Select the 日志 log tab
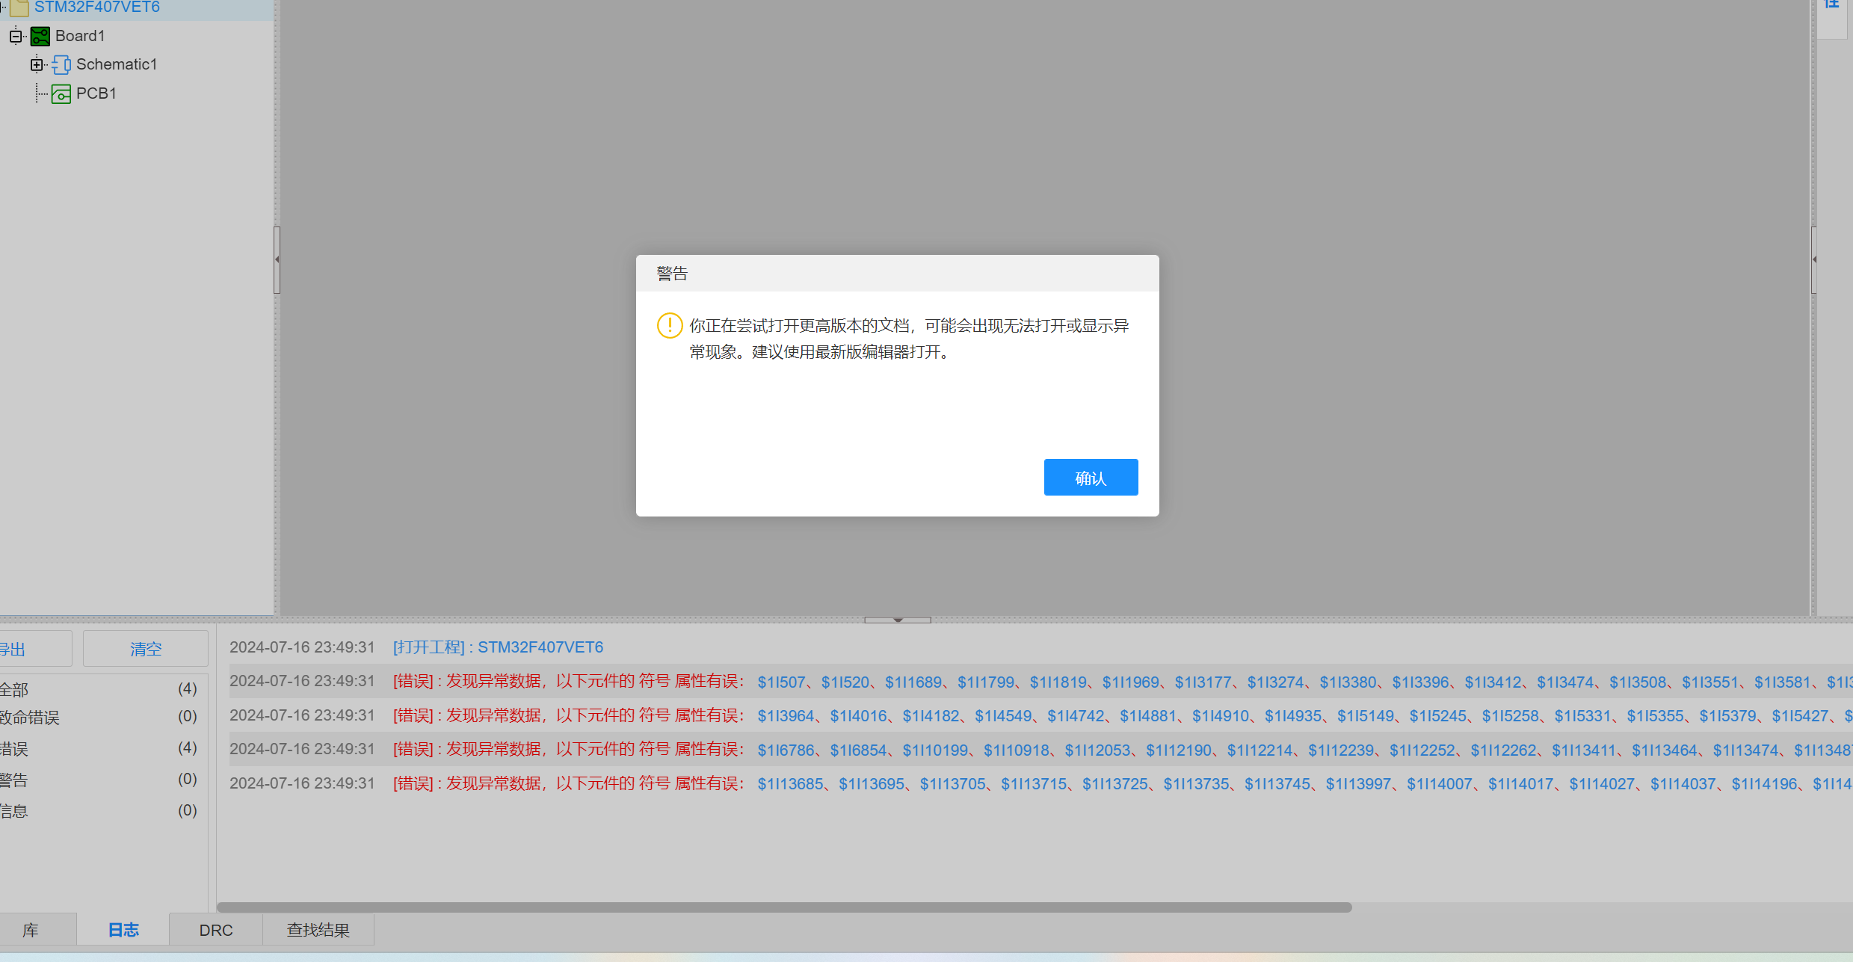Image resolution: width=1853 pixels, height=962 pixels. pyautogui.click(x=123, y=930)
